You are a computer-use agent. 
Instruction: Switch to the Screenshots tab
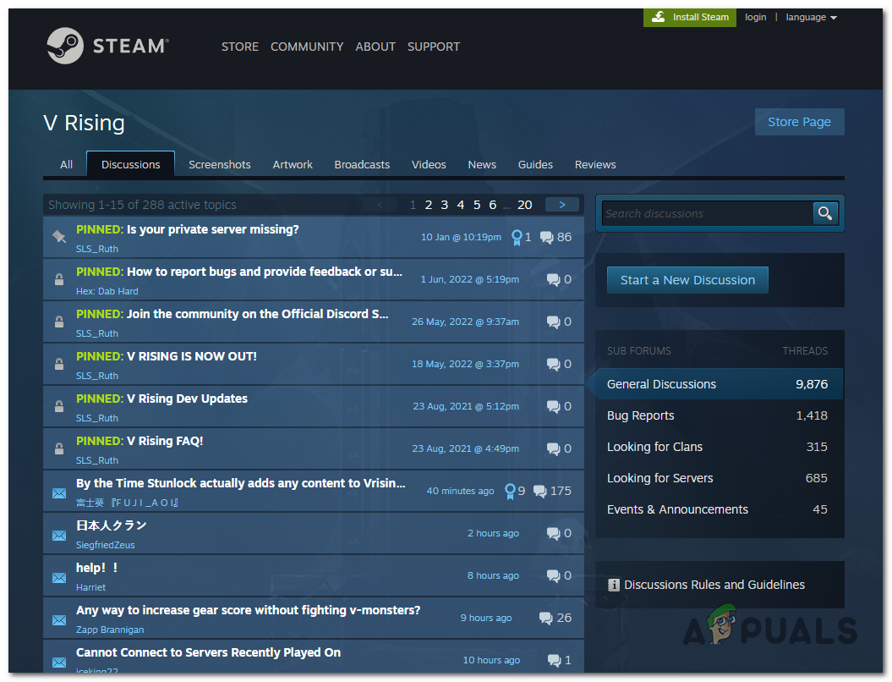pyautogui.click(x=219, y=164)
